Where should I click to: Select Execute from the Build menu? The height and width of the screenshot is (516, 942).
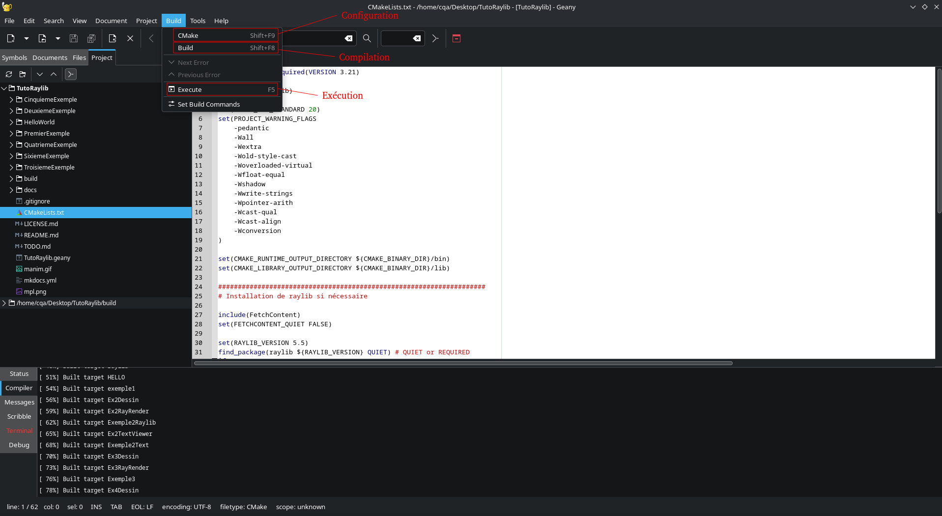(189, 89)
